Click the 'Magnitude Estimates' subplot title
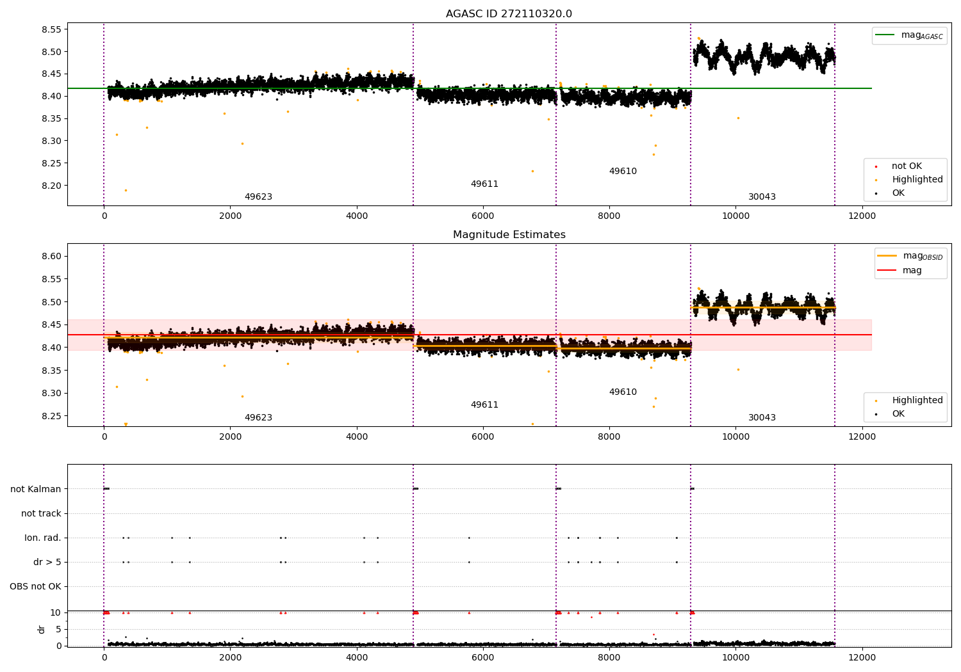961x672 pixels. coord(509,235)
